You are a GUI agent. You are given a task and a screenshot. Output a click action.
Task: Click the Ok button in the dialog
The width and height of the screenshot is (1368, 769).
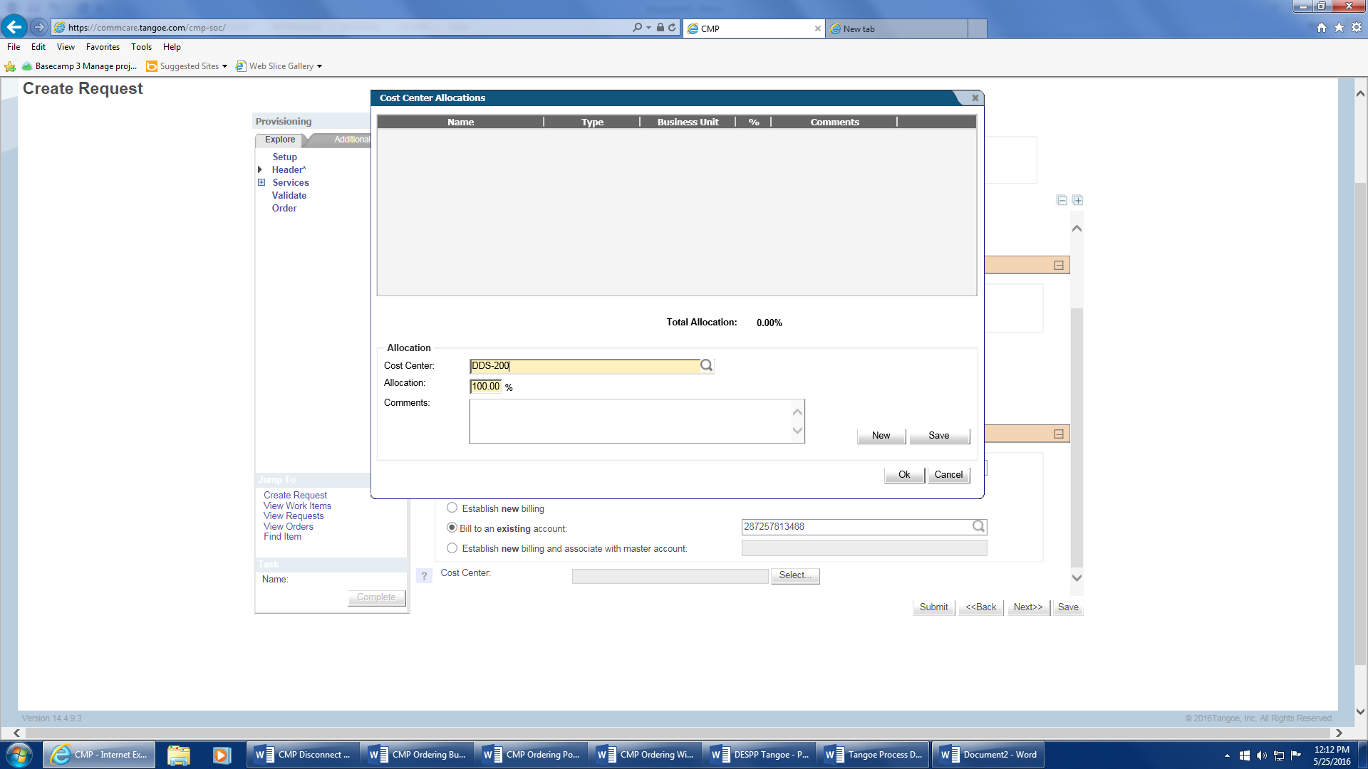(x=904, y=475)
